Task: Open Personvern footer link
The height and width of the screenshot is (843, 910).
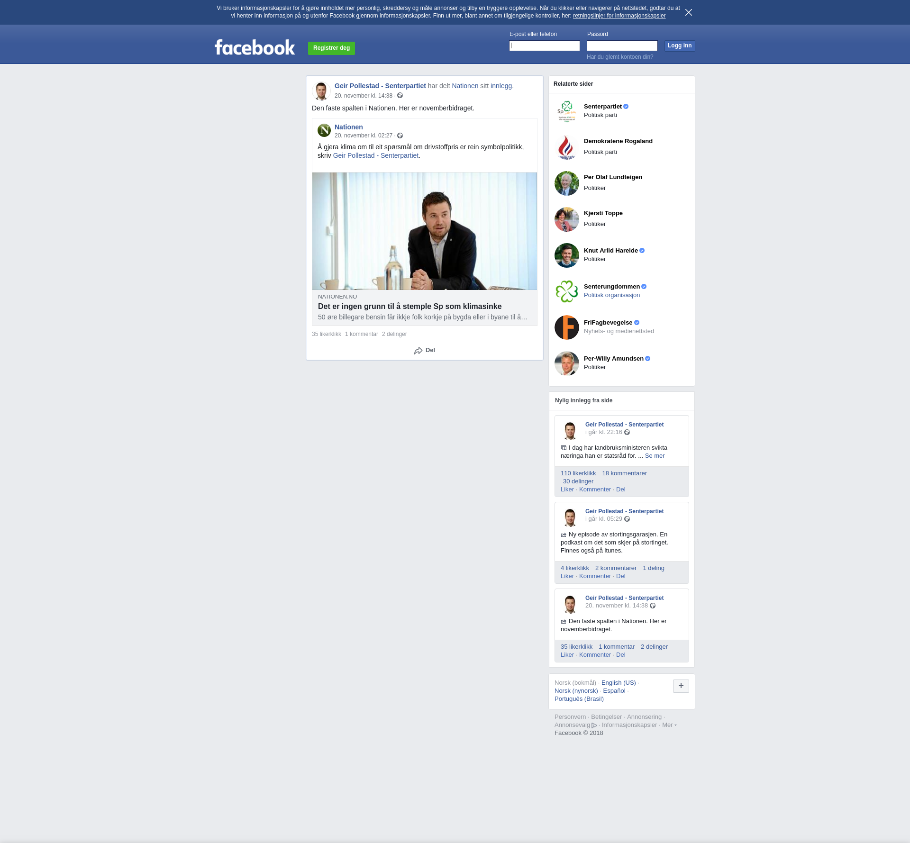Action: coord(570,717)
